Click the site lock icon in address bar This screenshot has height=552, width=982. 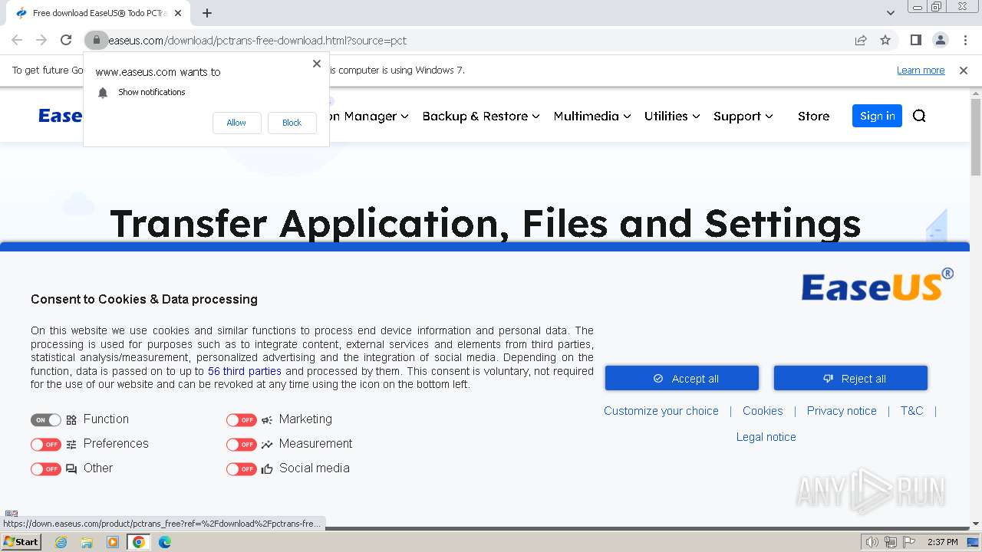click(96, 40)
